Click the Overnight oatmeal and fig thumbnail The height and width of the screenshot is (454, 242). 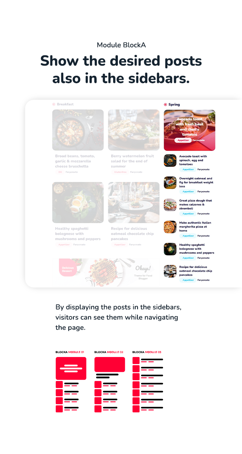tap(170, 183)
